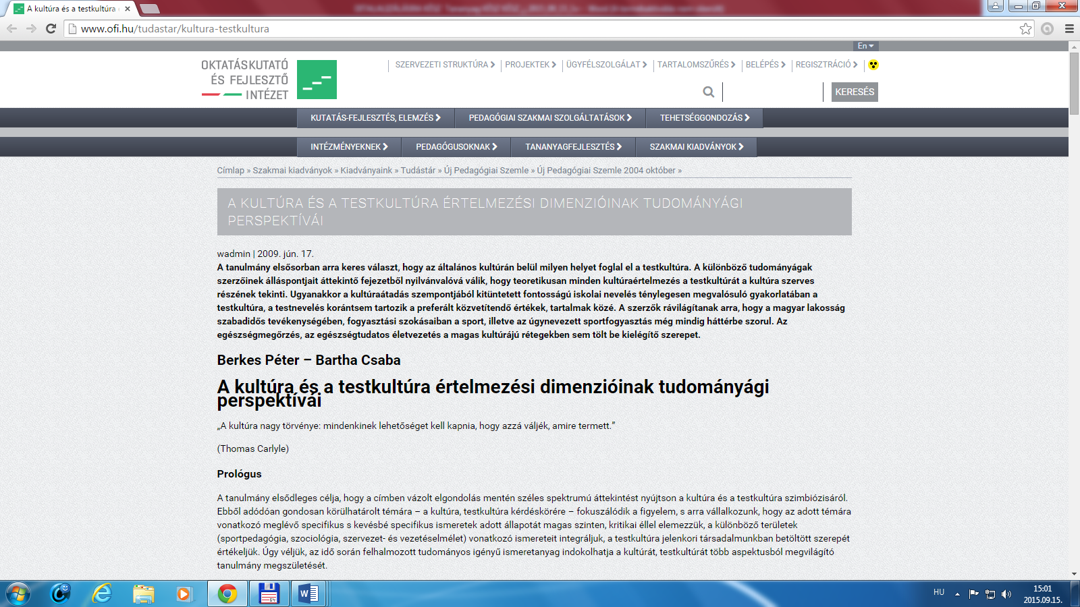This screenshot has height=607, width=1080.
Task: Expand the Ügyfélszolgálat menu
Action: pos(606,65)
